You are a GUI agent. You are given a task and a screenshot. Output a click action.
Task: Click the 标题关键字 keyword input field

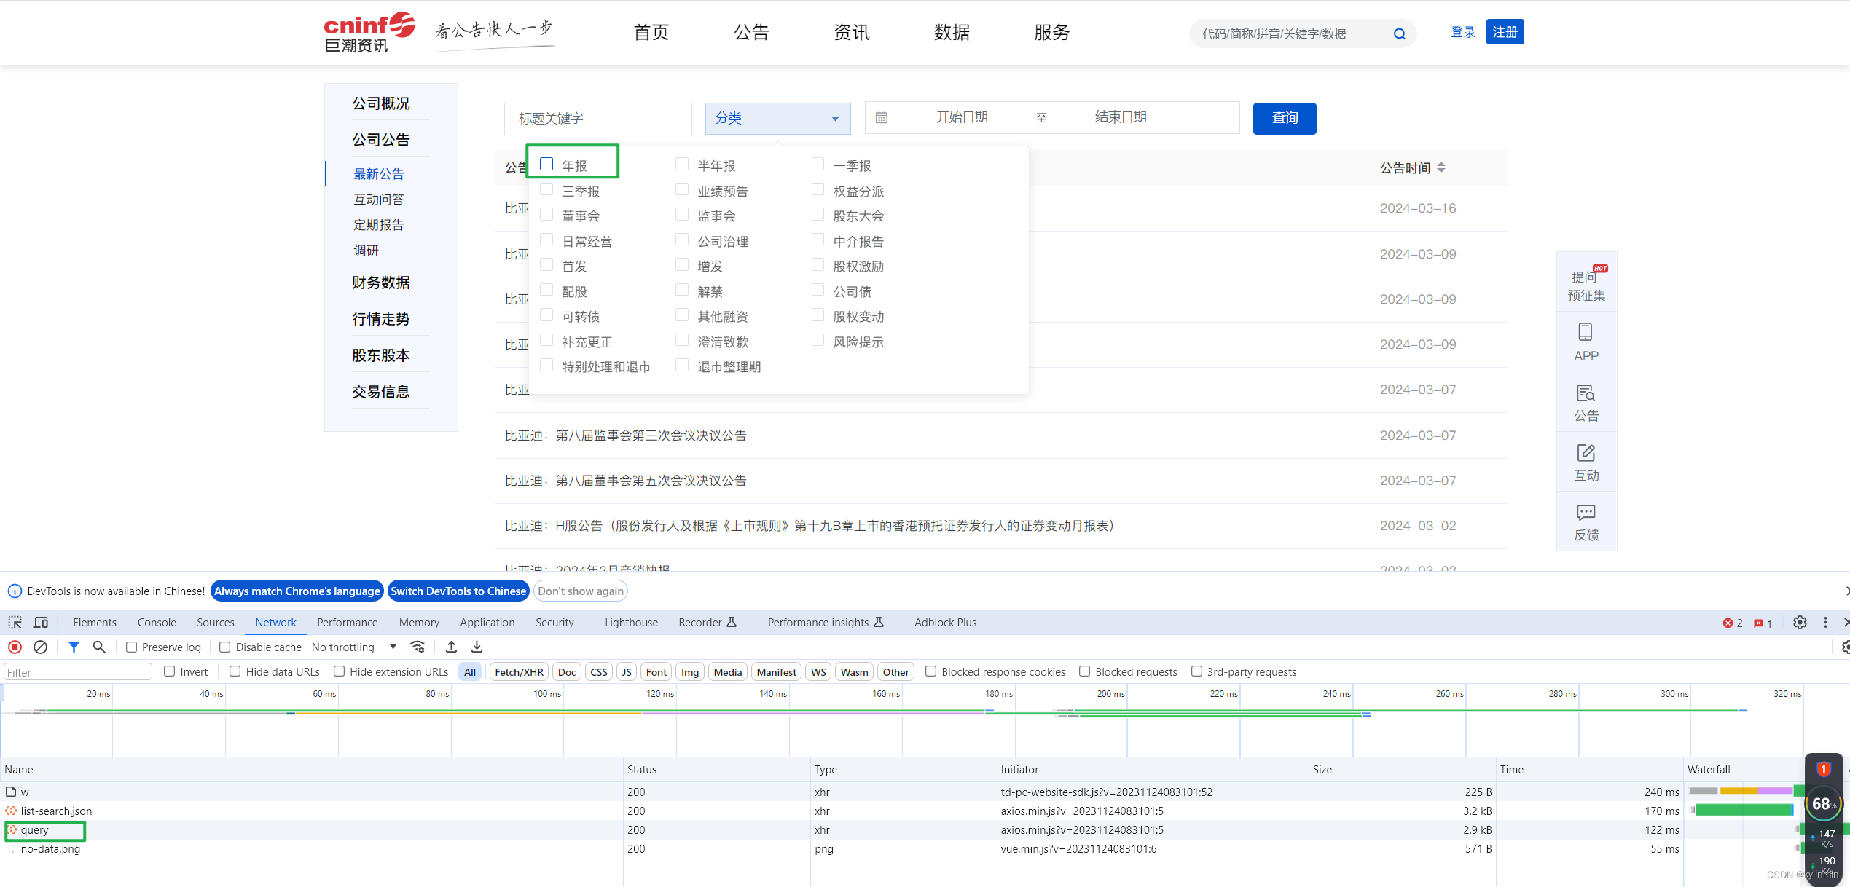pyautogui.click(x=597, y=119)
